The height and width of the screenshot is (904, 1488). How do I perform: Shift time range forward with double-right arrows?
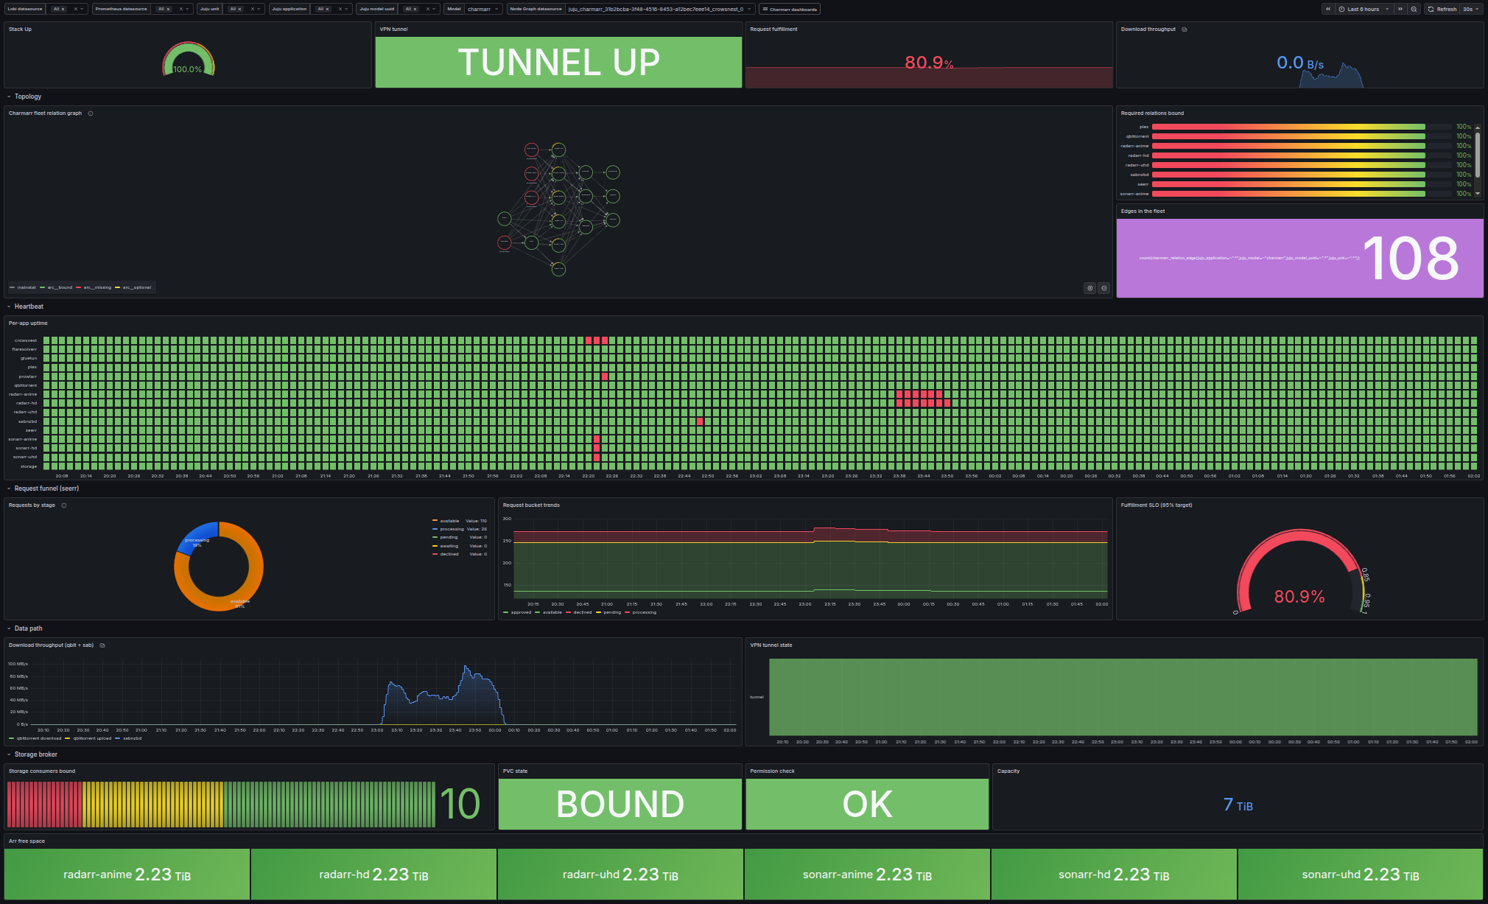tap(1400, 9)
